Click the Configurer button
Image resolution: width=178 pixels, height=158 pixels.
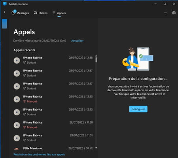point(138,109)
